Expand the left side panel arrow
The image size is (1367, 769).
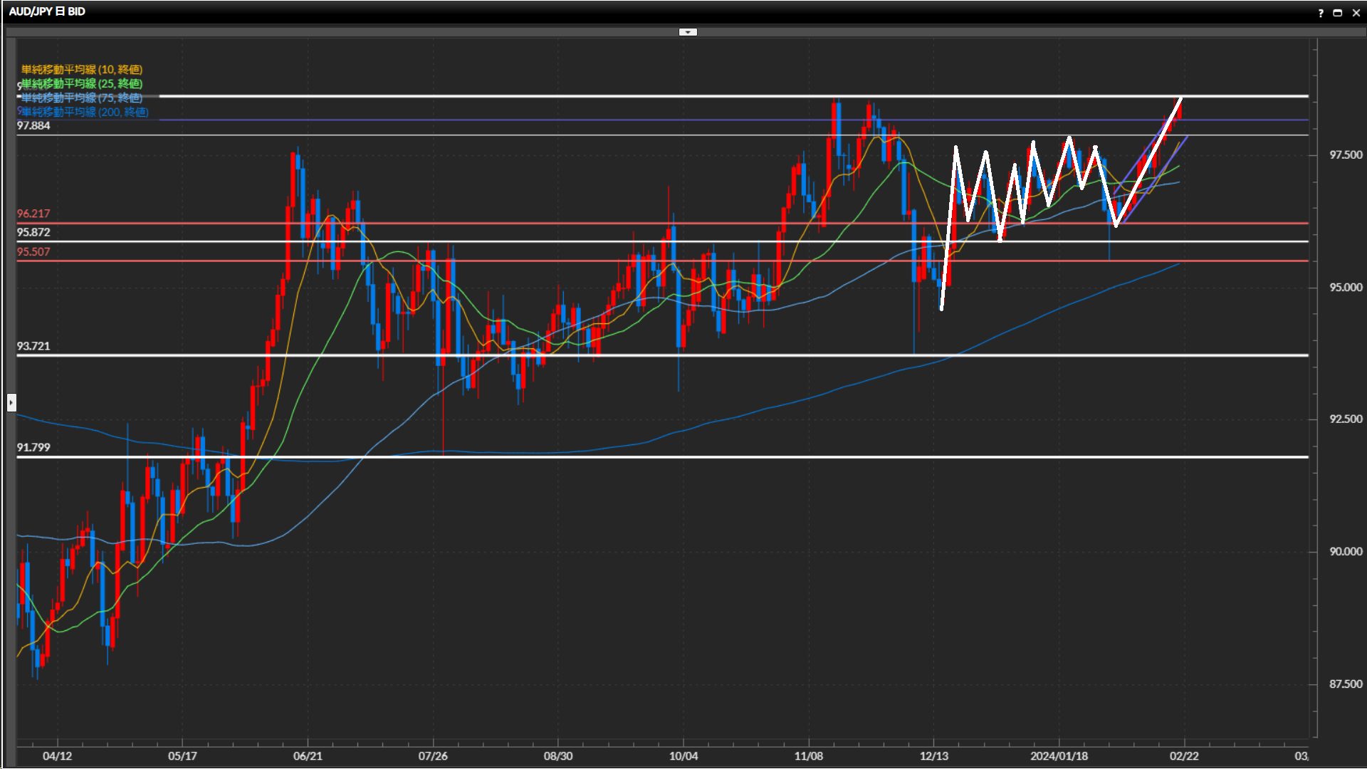point(11,403)
